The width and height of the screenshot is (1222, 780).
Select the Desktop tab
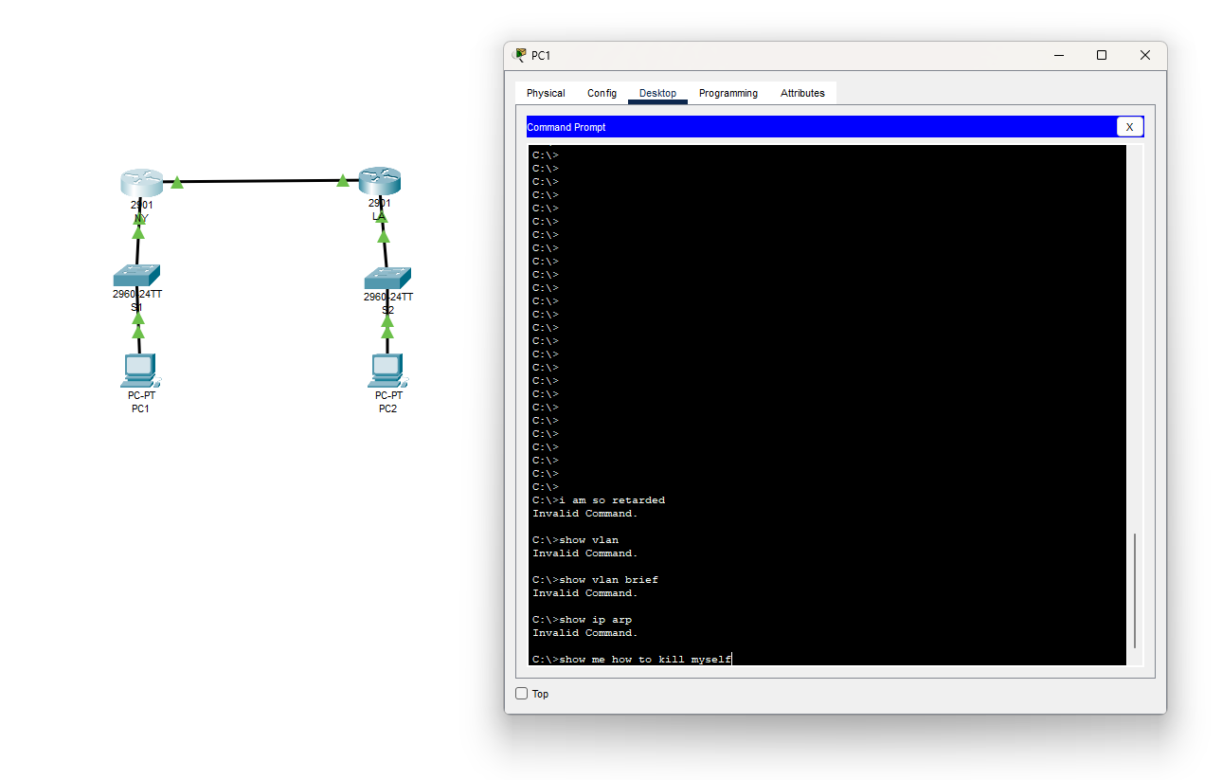click(657, 93)
